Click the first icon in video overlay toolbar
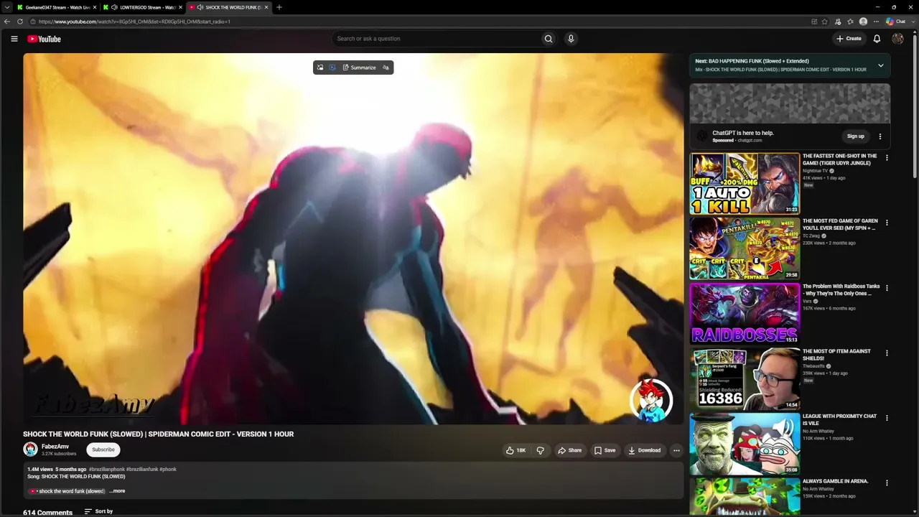The image size is (919, 517). [x=320, y=67]
